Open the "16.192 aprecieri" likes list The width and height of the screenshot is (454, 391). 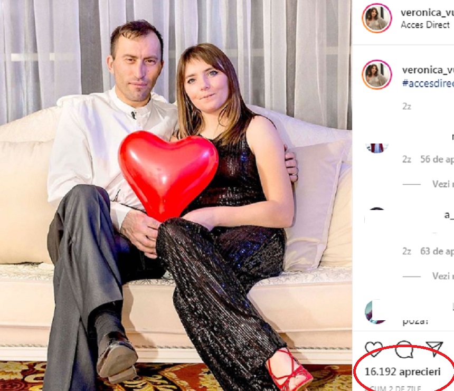[x=402, y=372]
